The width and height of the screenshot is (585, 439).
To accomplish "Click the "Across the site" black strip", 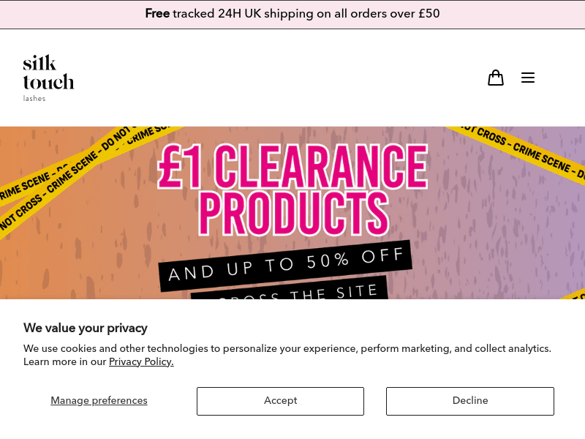I will [290, 290].
